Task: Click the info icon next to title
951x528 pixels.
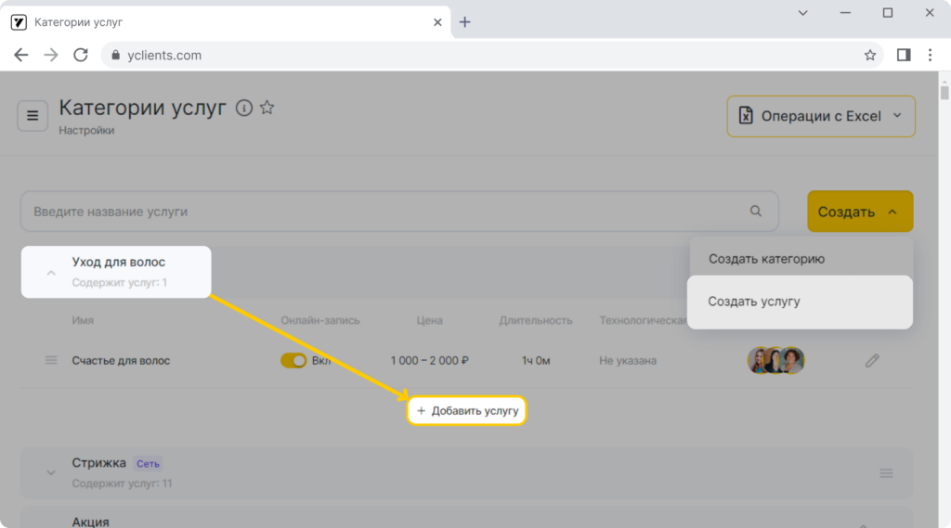Action: click(244, 108)
